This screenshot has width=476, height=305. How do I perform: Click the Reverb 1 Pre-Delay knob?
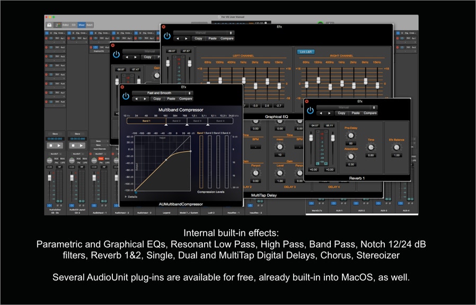[x=350, y=135]
